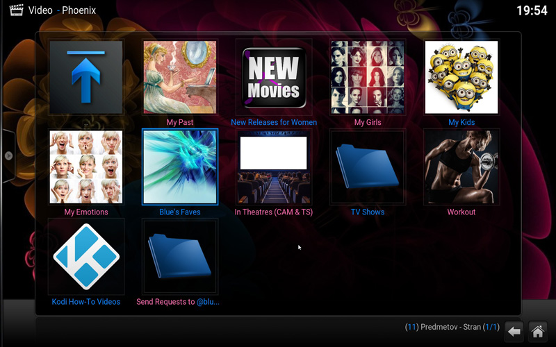Image resolution: width=556 pixels, height=347 pixels.
Task: Click the TV Shows text label
Action: [x=368, y=212]
